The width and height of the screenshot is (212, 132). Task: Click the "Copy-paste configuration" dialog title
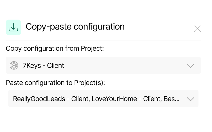coord(75,27)
